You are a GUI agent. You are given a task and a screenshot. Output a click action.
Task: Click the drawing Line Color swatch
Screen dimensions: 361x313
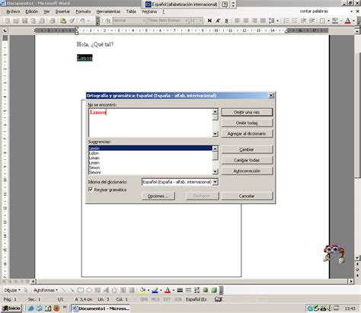point(155,290)
